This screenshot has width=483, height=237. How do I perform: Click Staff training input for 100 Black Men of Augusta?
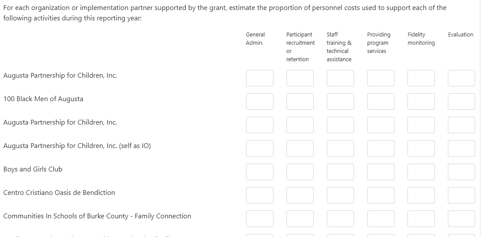pos(340,102)
